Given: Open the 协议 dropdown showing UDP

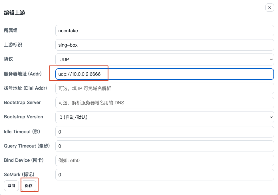Looking at the screenshot, I should 164,59.
